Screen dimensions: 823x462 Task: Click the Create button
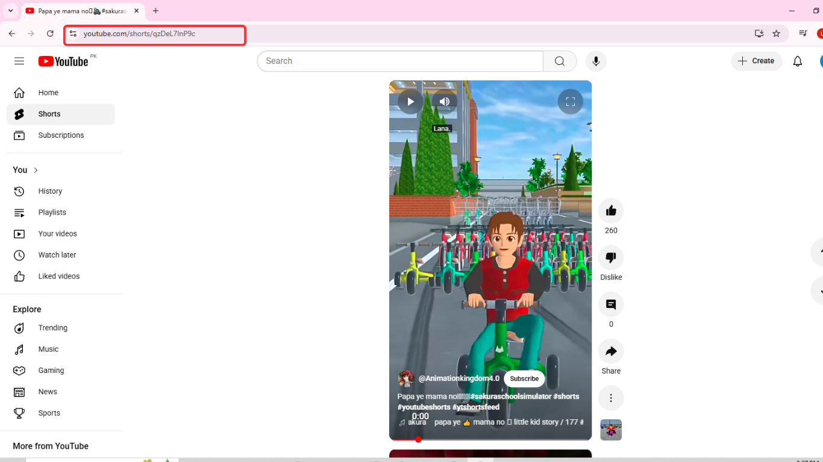(757, 61)
